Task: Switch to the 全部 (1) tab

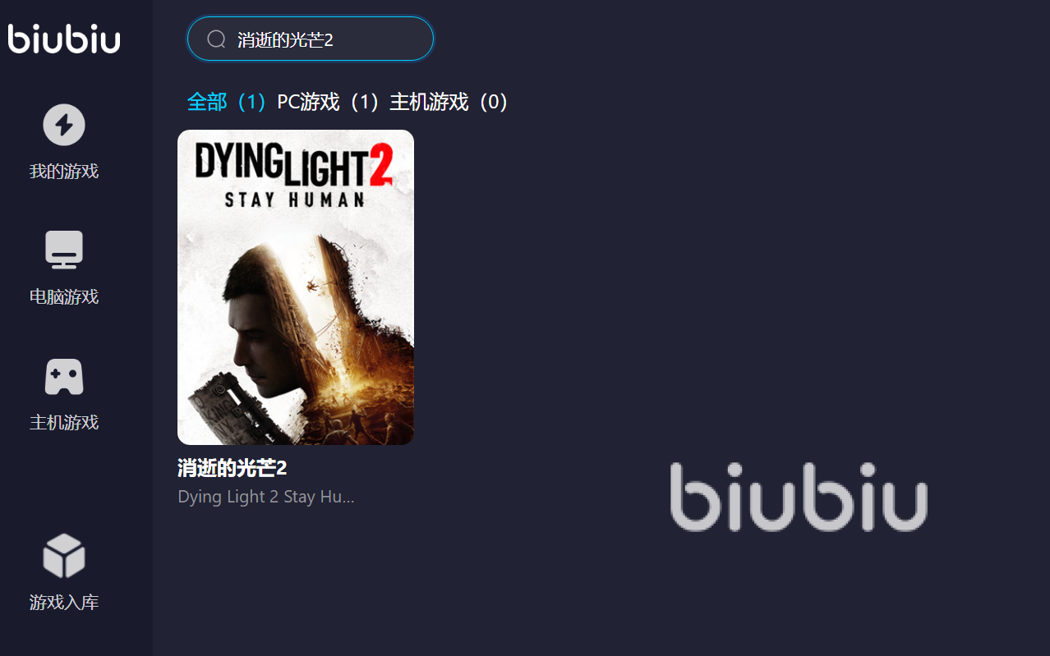Action: tap(228, 102)
